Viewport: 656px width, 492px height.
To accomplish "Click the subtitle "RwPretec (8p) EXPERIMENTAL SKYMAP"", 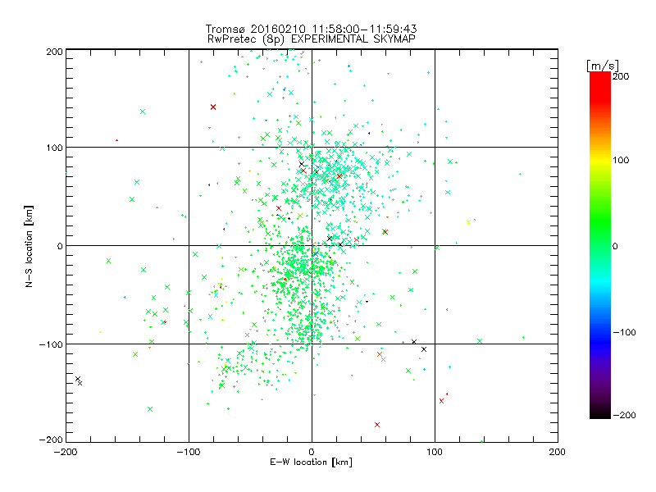I will coord(312,39).
